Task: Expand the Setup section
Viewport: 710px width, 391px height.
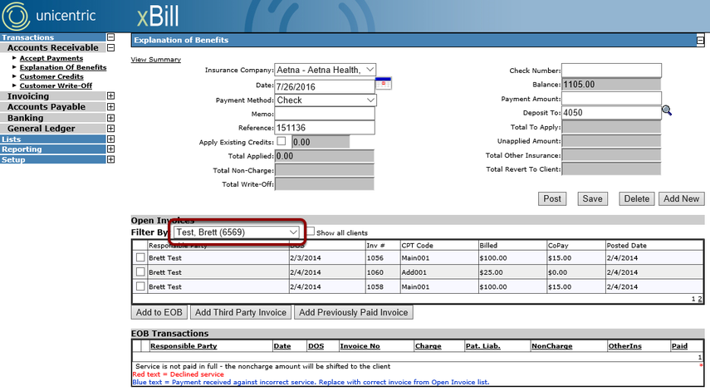Action: [110, 159]
